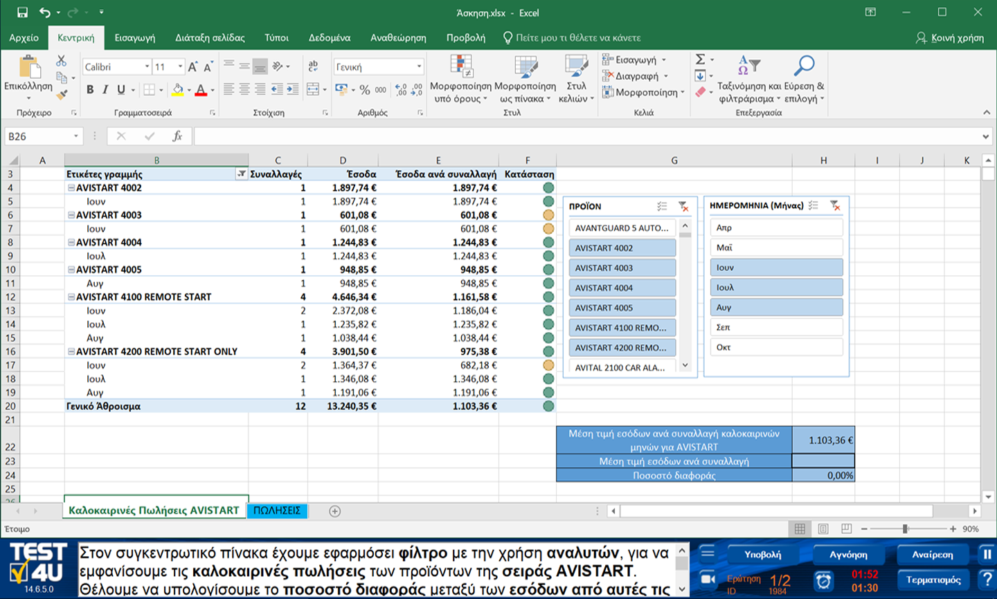Click the Save icon in quick access toolbar
Viewport: 997px width, 599px height.
[x=22, y=12]
